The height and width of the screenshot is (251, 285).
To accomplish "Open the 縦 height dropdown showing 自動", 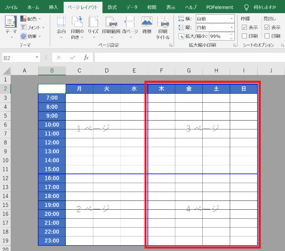I will (232, 27).
